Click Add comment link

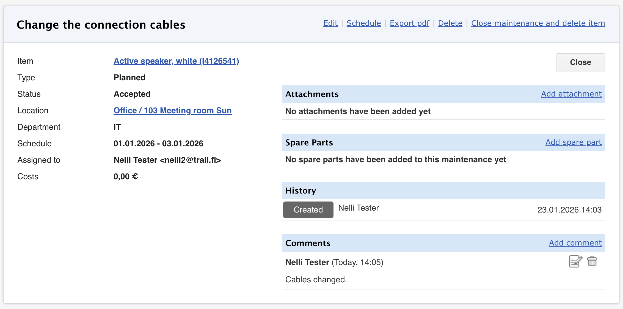point(575,243)
